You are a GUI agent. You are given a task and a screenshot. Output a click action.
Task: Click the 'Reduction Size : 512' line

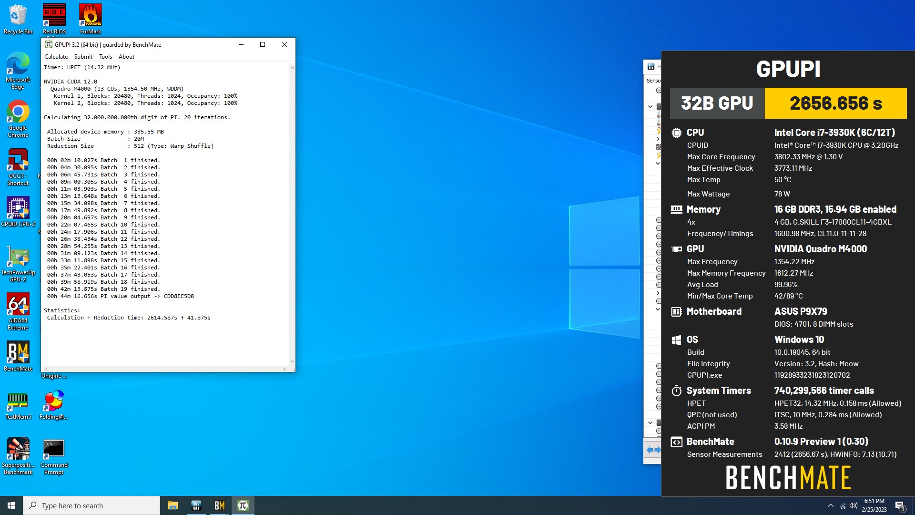130,146
